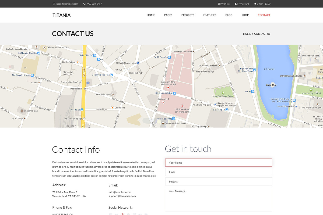323x215 pixels.
Task: Click the phone handset icon in the top bar
Action: [x=84, y=4]
